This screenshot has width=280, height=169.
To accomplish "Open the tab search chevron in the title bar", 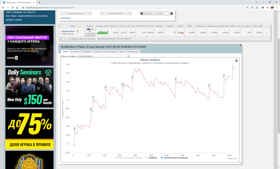I will click(x=257, y=2).
